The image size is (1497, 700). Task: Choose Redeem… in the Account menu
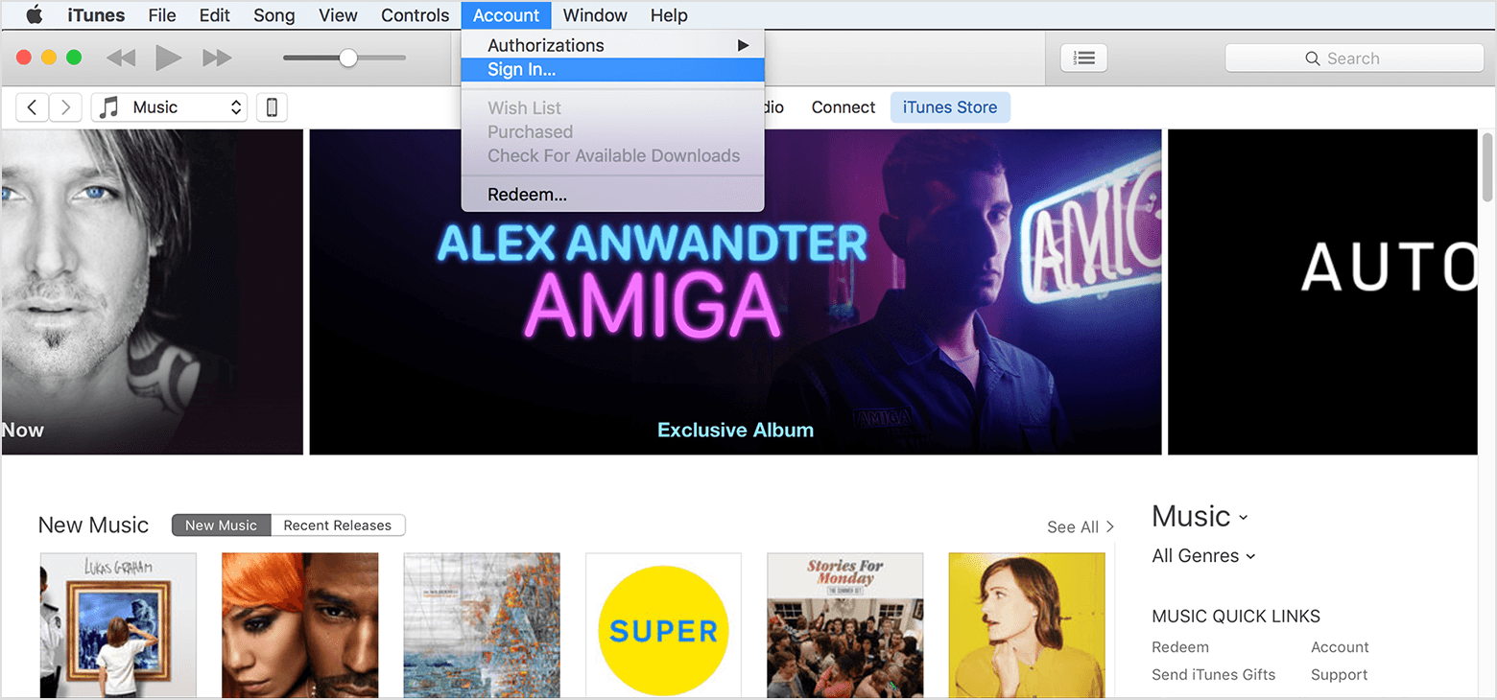pyautogui.click(x=612, y=195)
